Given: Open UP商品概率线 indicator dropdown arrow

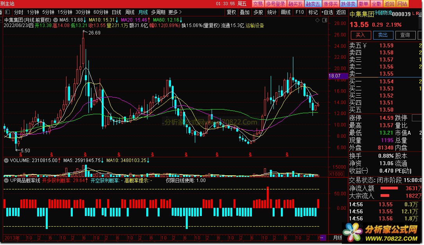Looking at the screenshot, I should (6, 180).
